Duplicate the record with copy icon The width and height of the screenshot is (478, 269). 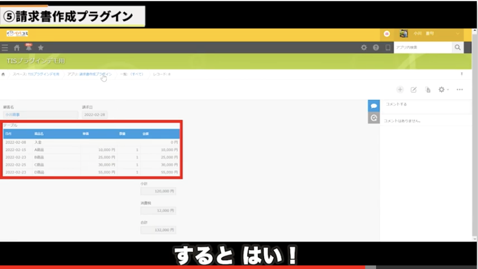coord(427,89)
